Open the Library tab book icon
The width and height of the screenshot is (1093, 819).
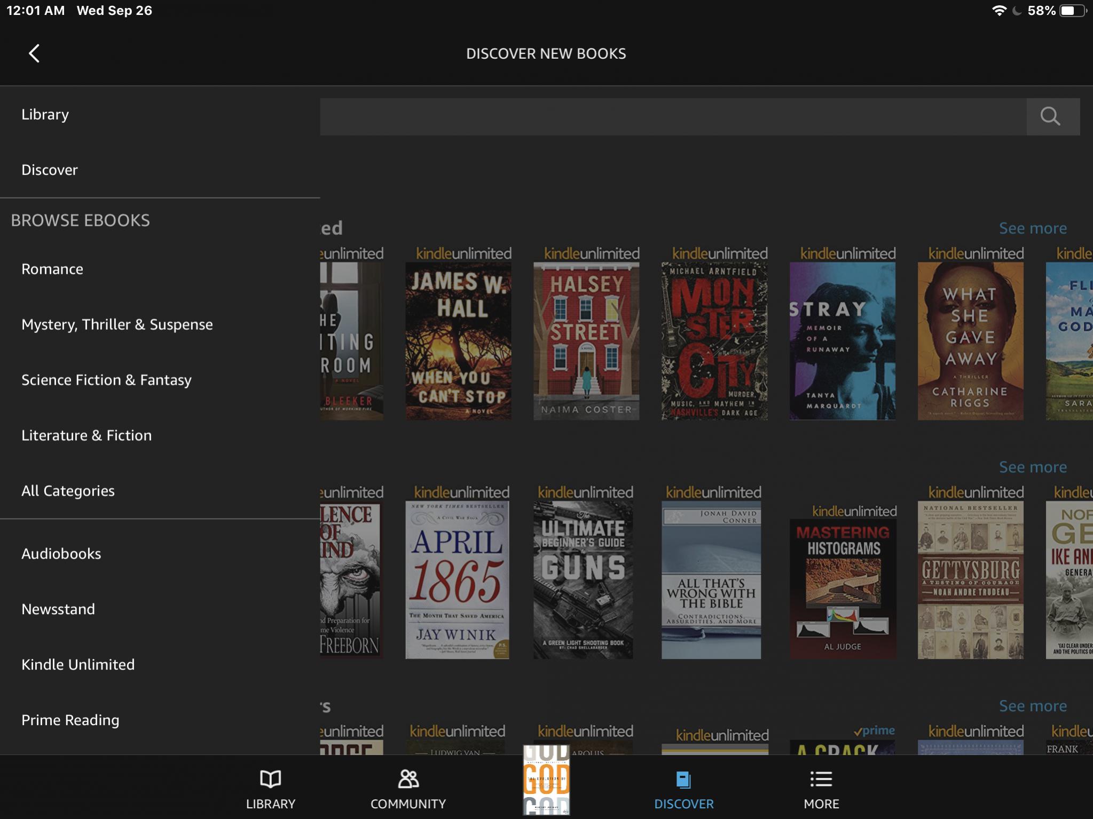click(270, 780)
